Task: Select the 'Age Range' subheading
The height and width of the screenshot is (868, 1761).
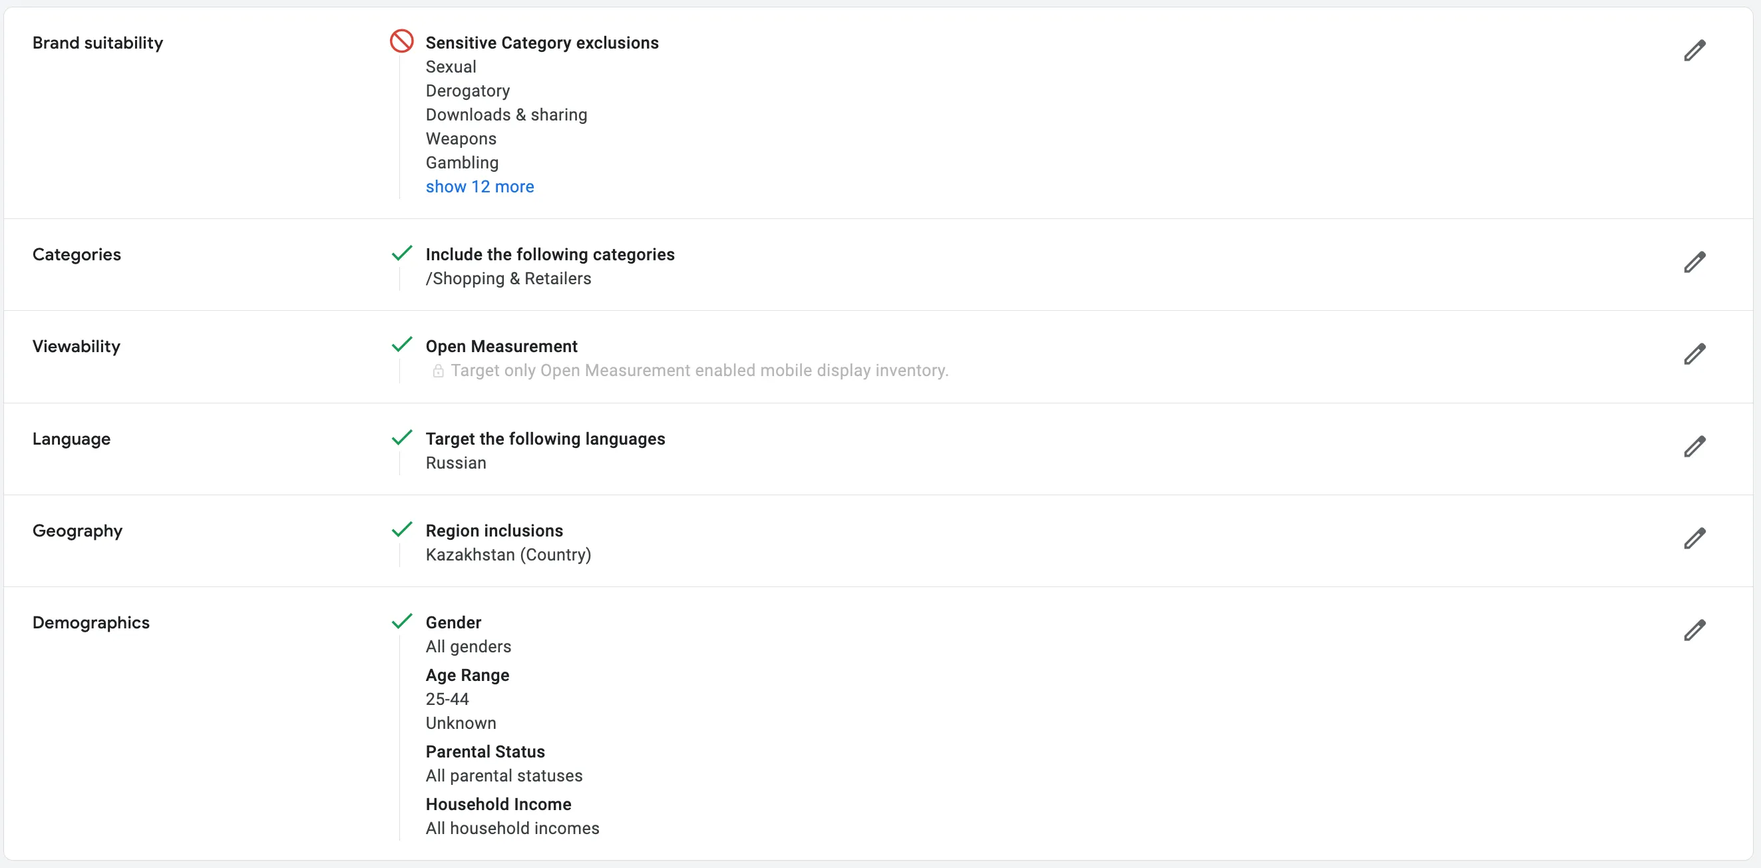Action: click(x=467, y=675)
